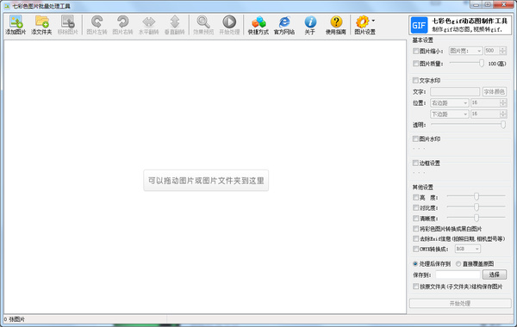Click the drop area hint 可以拖动图片或图片文件夹到这里
The height and width of the screenshot is (327, 517).
[x=206, y=181]
